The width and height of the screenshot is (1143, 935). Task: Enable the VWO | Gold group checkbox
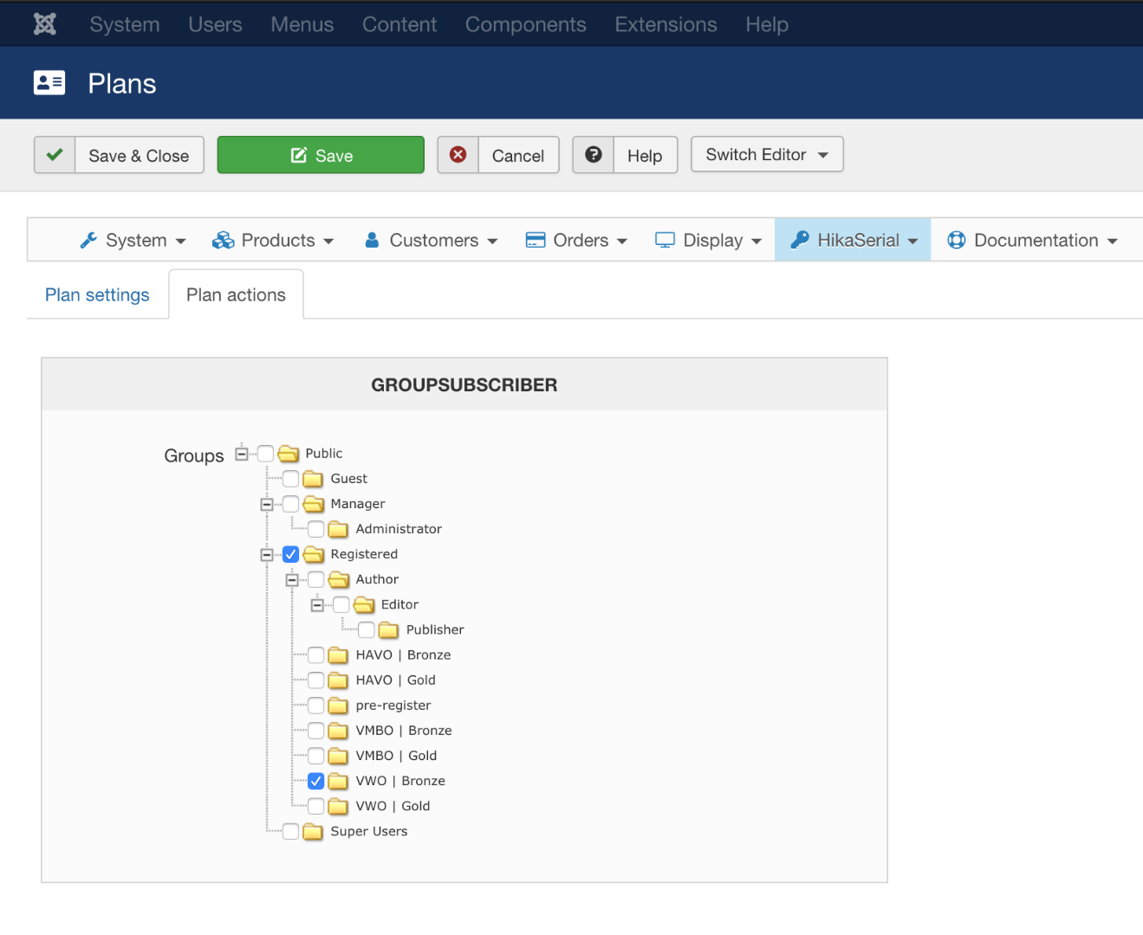pyautogui.click(x=316, y=806)
